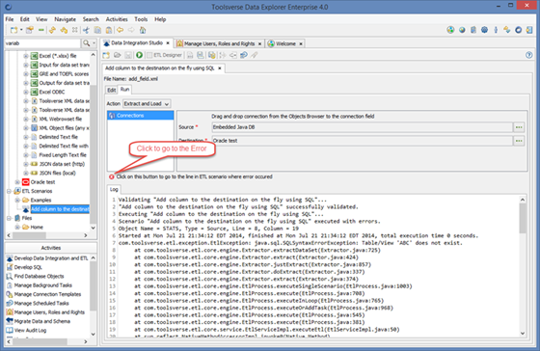Click the yellow and blue arrows icon in the top-right toolbar

[507, 30]
